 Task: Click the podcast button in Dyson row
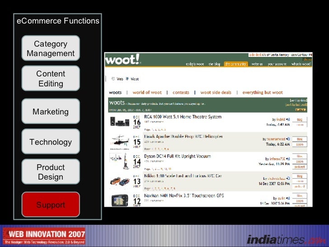pyautogui.click(x=300, y=167)
